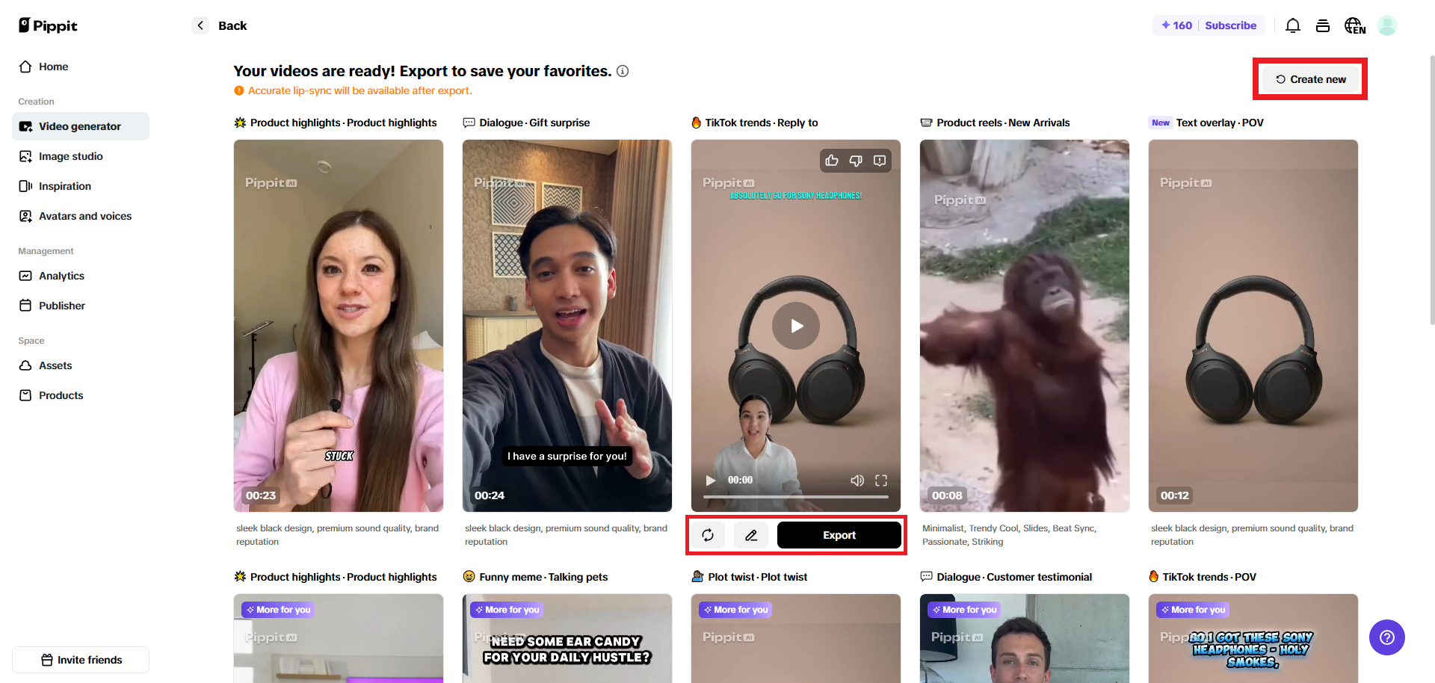Regenerate the Reply to video
1435x683 pixels.
(708, 535)
